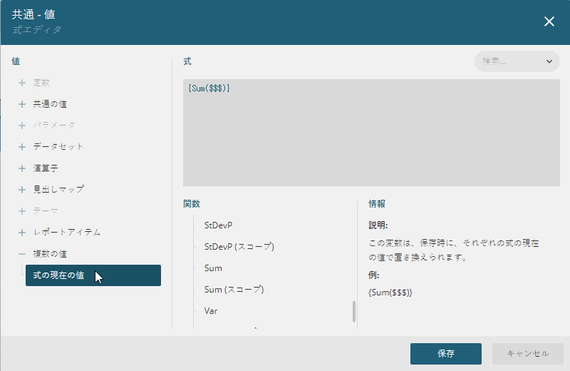The width and height of the screenshot is (570, 371).
Task: Open the 検索 dropdown arrow
Action: point(549,61)
